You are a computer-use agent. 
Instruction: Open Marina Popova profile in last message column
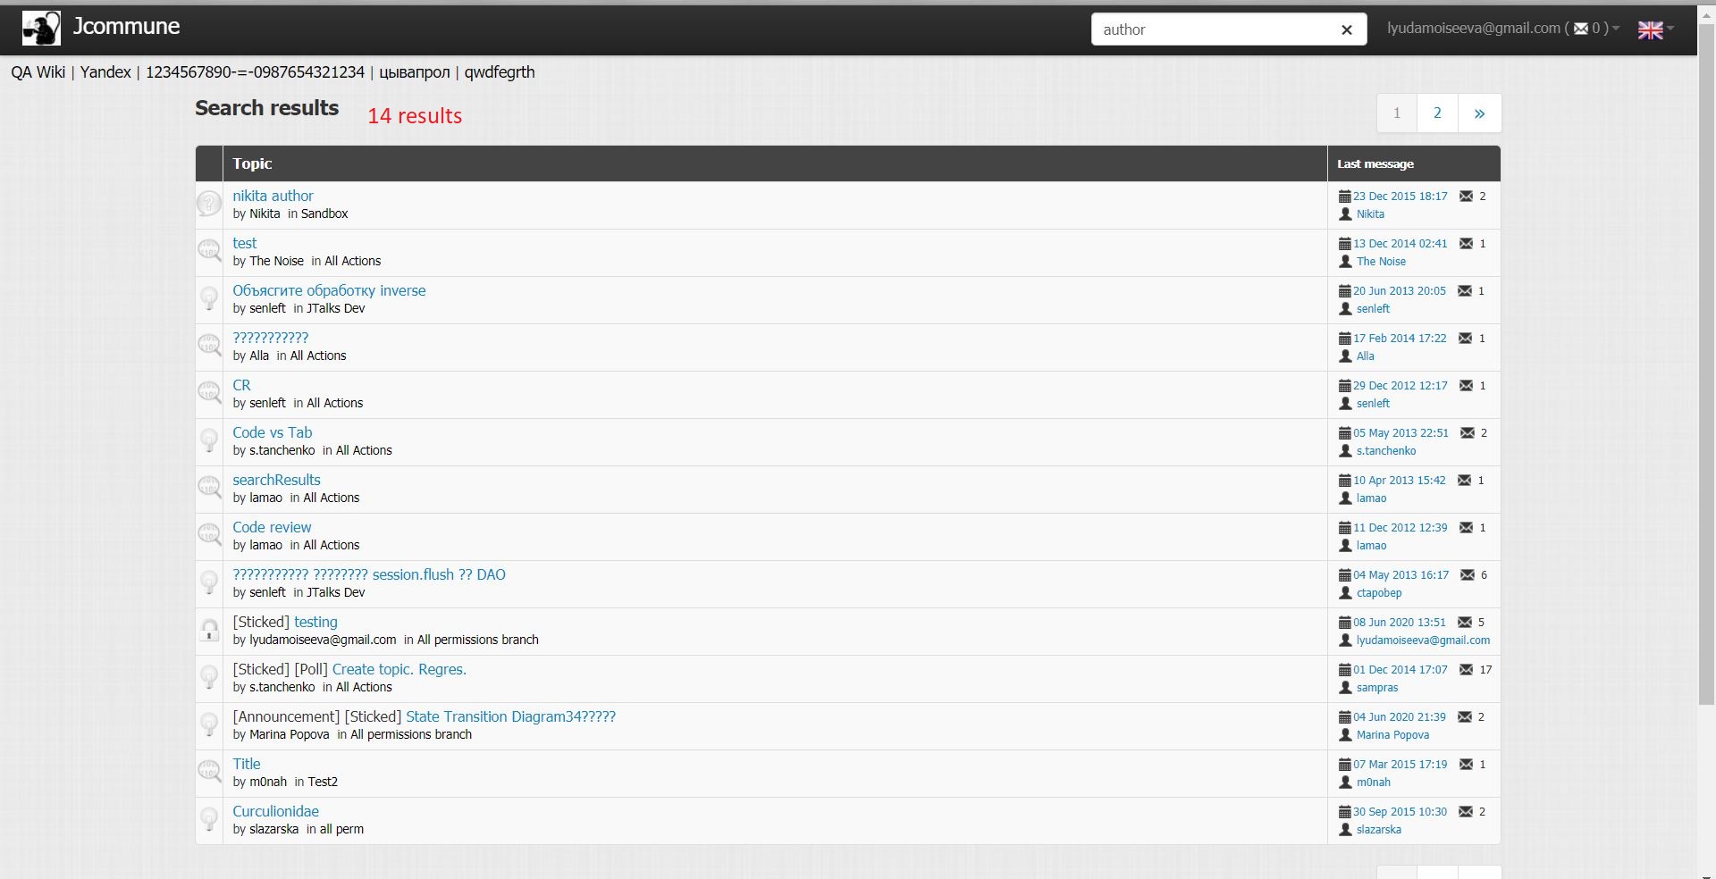click(x=1392, y=735)
